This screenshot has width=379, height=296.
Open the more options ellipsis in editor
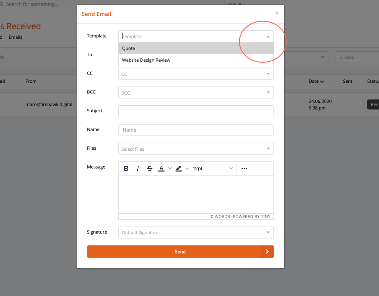244,169
